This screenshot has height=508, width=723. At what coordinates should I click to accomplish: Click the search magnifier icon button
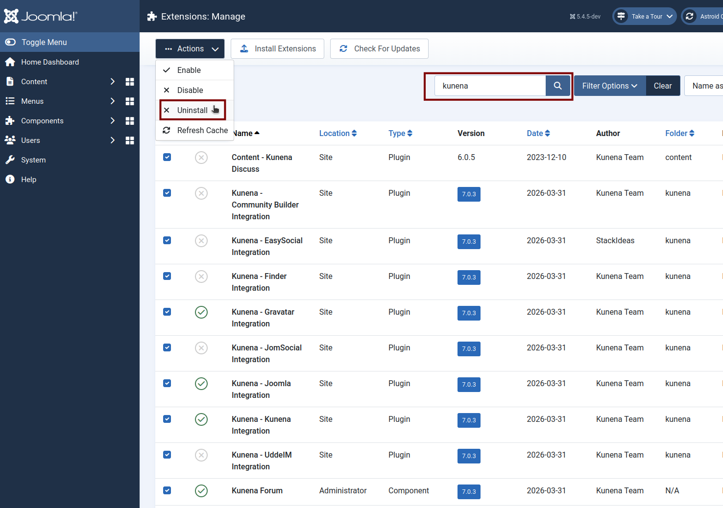tap(557, 86)
